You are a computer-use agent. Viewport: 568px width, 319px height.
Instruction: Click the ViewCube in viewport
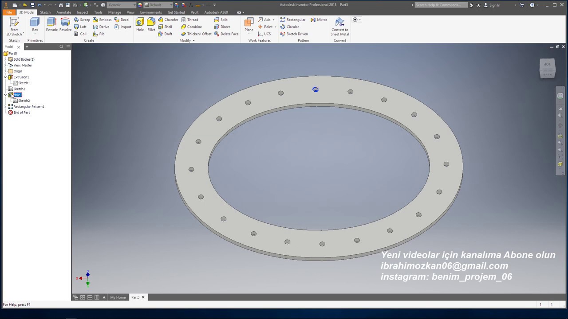click(x=547, y=69)
